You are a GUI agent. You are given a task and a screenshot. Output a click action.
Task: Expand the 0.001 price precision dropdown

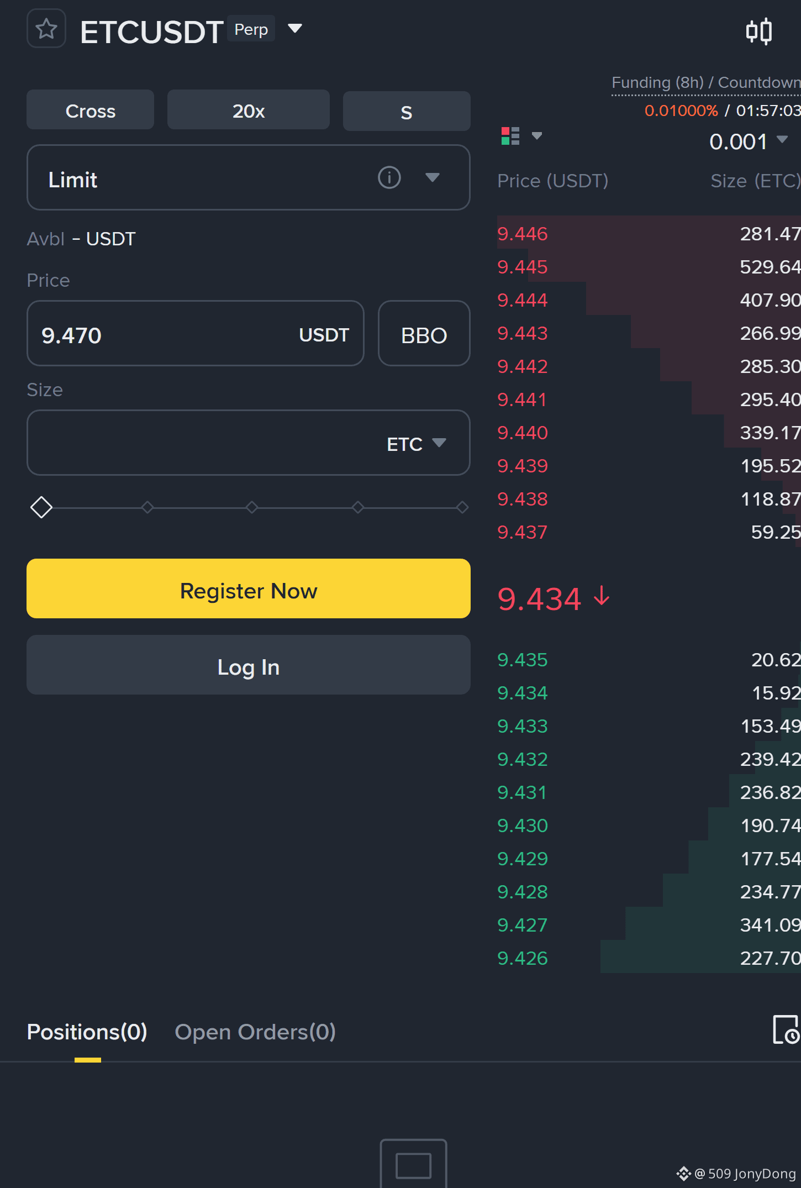(782, 139)
